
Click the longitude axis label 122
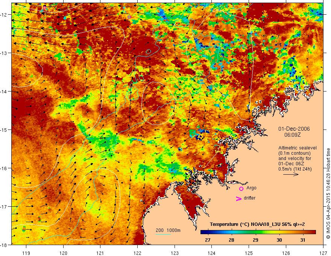pyautogui.click(x=137, y=253)
